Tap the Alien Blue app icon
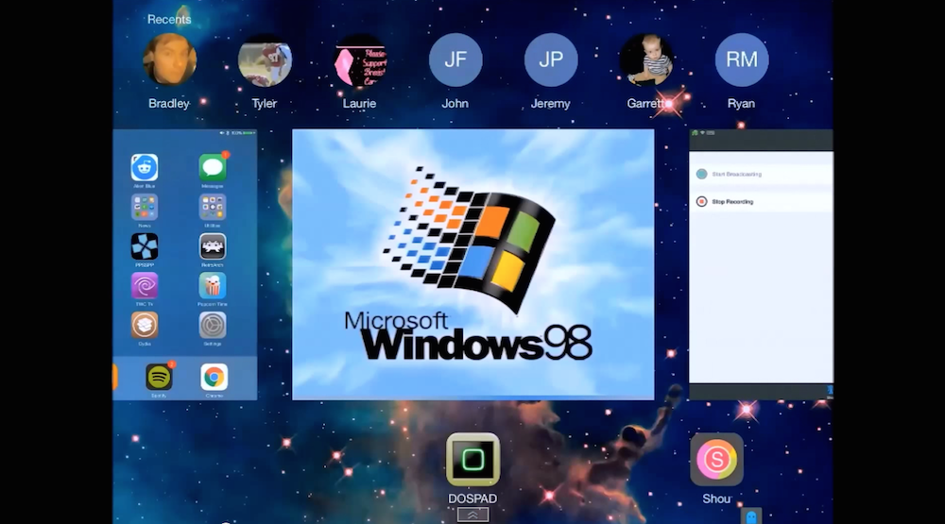 (145, 168)
